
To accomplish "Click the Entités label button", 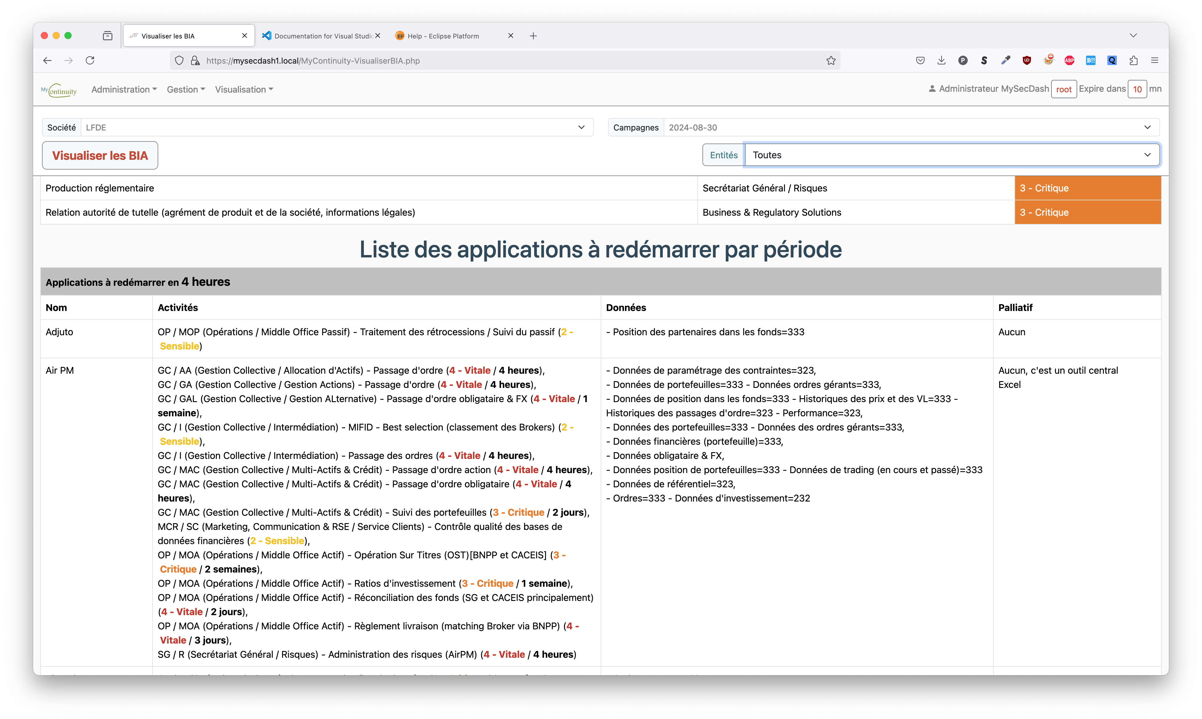I will pyautogui.click(x=723, y=155).
